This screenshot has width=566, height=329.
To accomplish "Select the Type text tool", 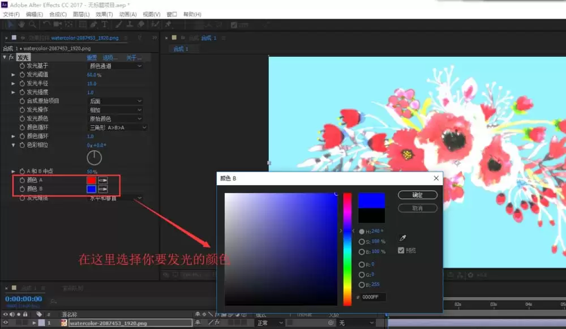I will (105, 24).
